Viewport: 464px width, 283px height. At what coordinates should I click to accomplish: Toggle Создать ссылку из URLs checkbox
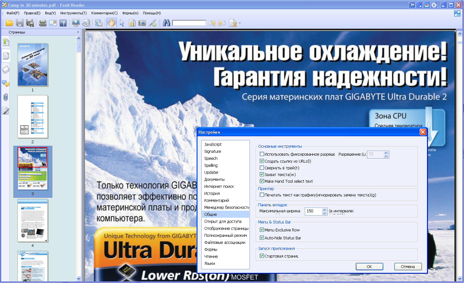point(262,161)
